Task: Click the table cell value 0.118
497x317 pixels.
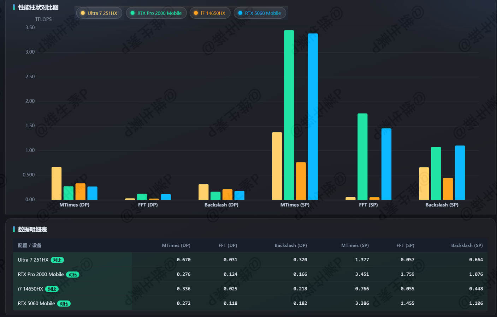Action: pyautogui.click(x=230, y=303)
